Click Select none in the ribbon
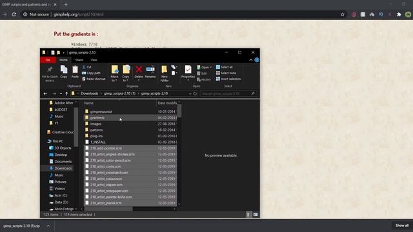Image resolution: width=413 pixels, height=232 pixels. 226,73
